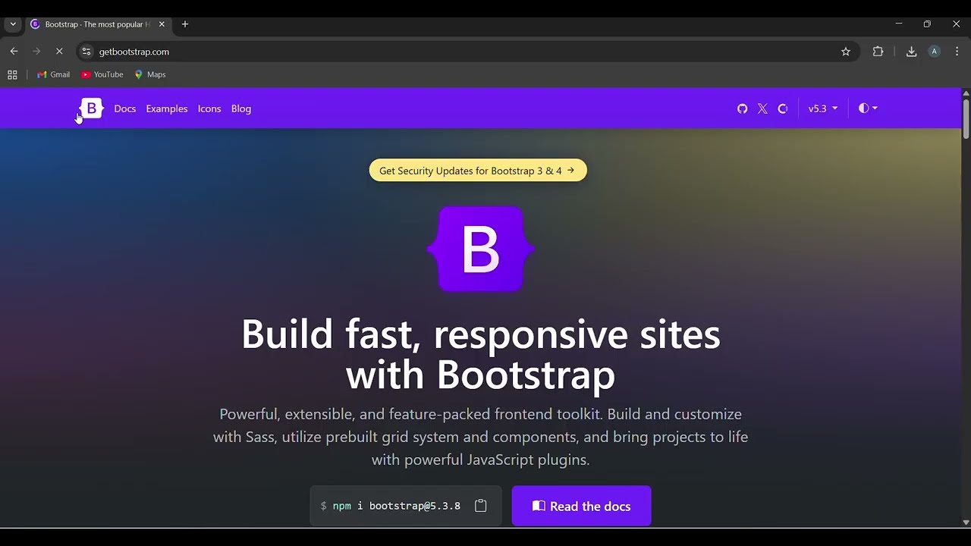Viewport: 971px width, 546px height.
Task: Open Bootstrap GitHub repository icon
Action: pos(743,108)
